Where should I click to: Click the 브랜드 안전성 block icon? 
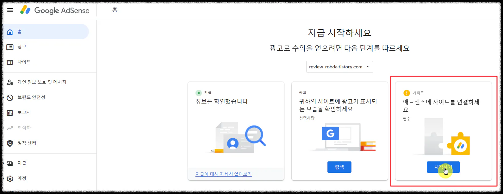[x=10, y=97]
